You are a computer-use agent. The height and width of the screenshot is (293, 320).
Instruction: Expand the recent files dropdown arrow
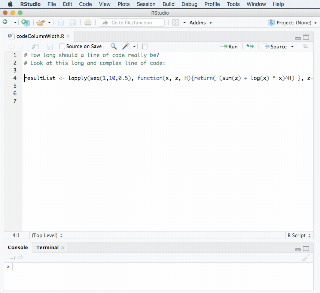point(49,23)
